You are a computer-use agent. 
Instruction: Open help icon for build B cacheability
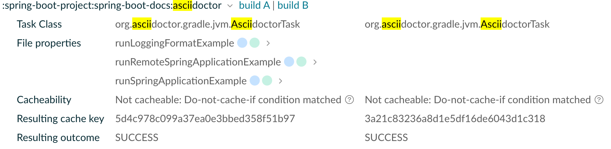point(599,100)
